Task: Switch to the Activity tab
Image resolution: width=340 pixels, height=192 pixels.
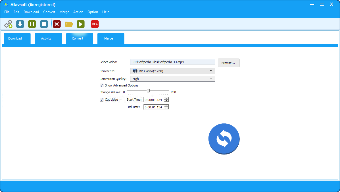Action: (x=48, y=38)
